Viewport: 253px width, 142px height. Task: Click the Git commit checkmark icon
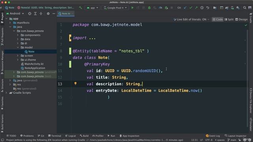[191, 7]
